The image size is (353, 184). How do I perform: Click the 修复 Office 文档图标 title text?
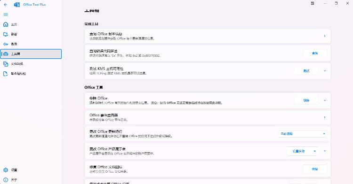coord(106,167)
